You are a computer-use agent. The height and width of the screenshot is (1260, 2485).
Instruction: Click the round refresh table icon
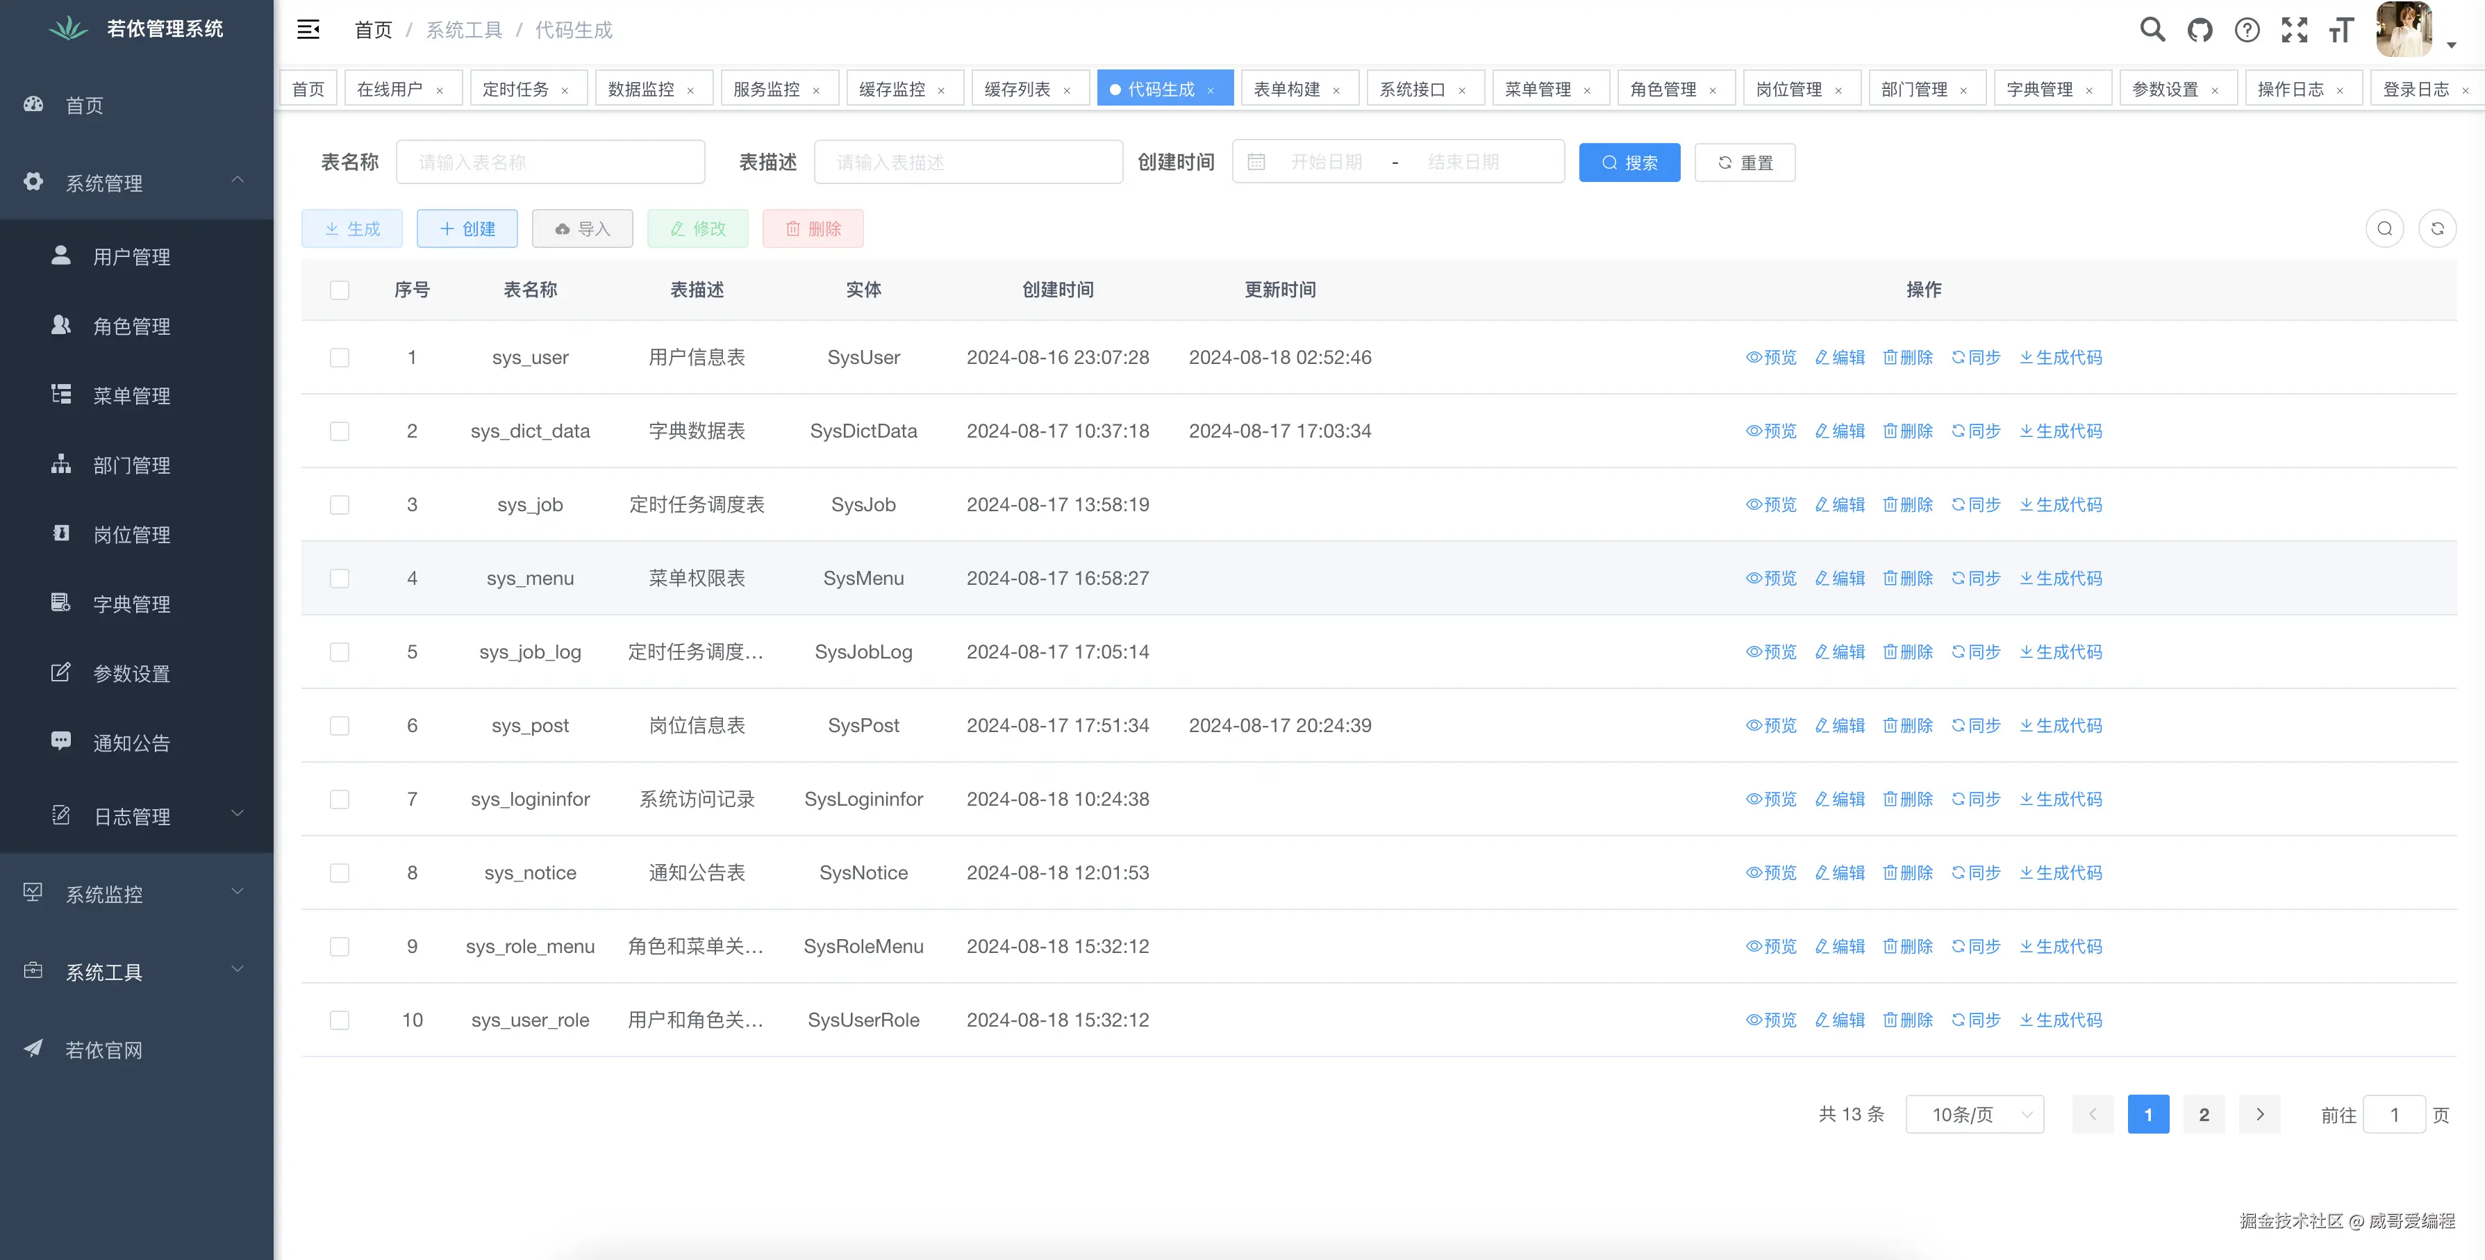(2437, 229)
